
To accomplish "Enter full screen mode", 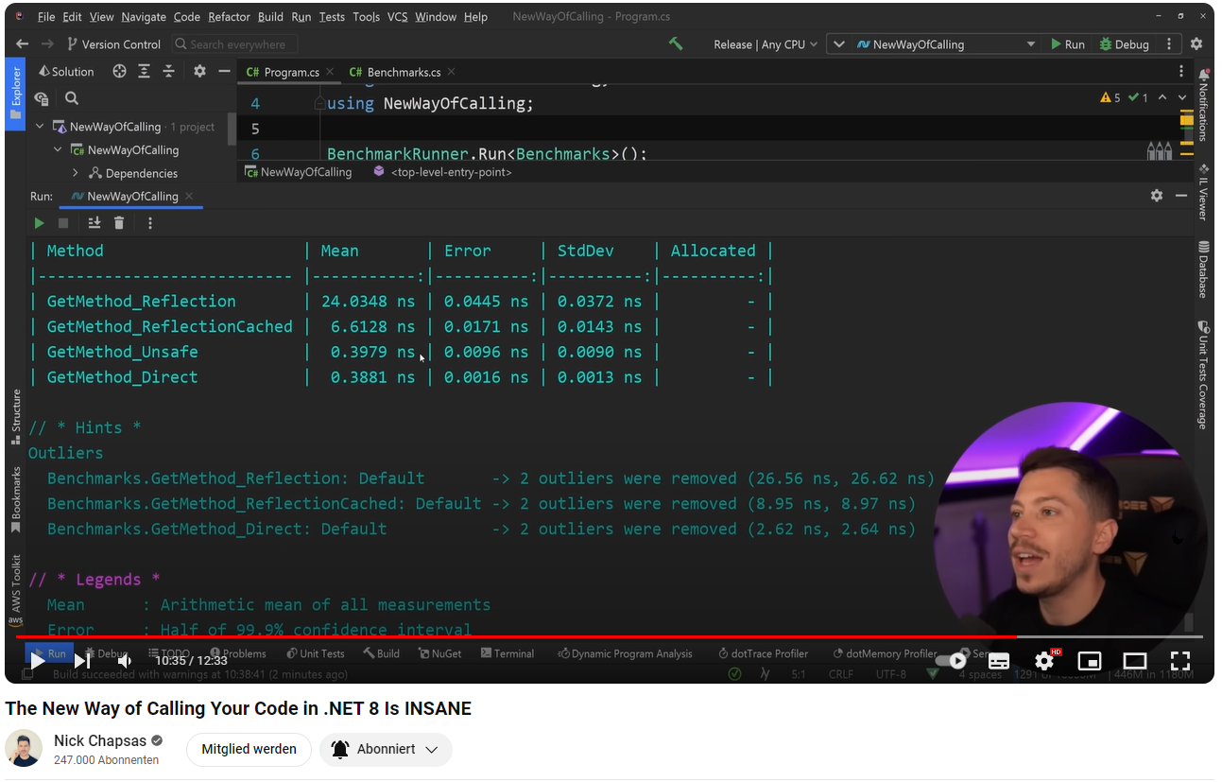I will point(1180,660).
